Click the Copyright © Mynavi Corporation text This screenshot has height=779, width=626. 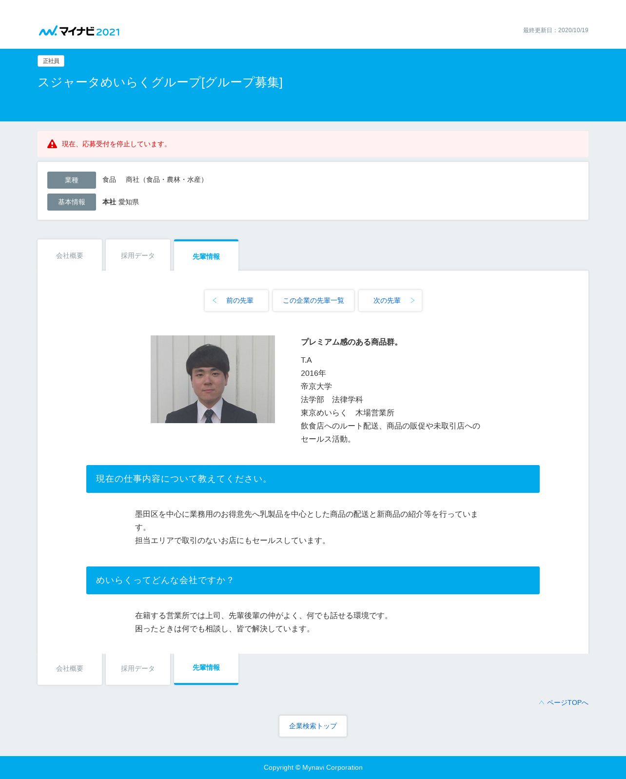pyautogui.click(x=313, y=767)
